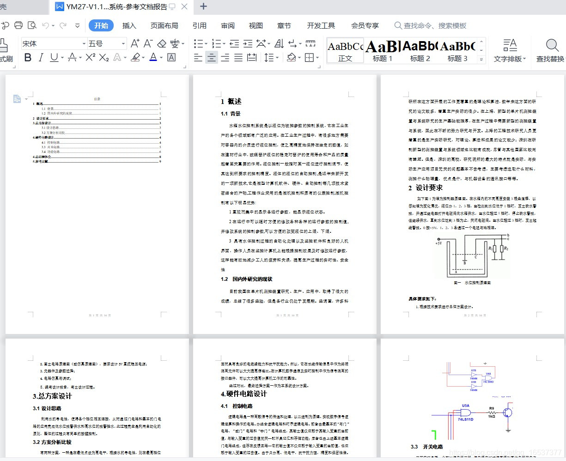Decrease paragraph indent
The image size is (566, 461).
234,43
